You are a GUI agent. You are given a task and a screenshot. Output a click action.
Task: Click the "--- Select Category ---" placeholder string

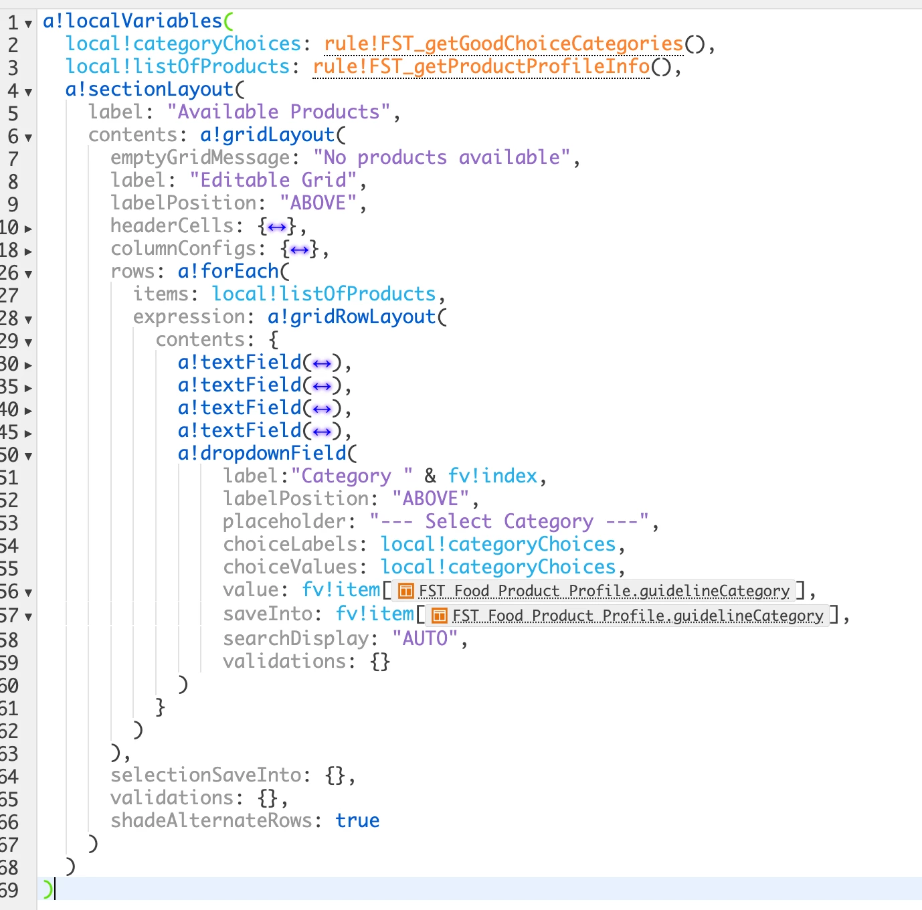[x=509, y=522]
